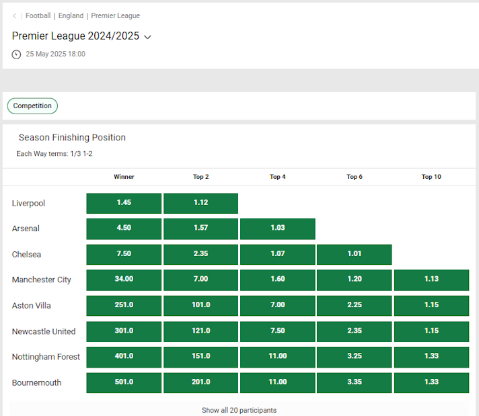Click the 25 May 2025 18:00 date
Image resolution: width=479 pixels, height=416 pixels.
(55, 54)
